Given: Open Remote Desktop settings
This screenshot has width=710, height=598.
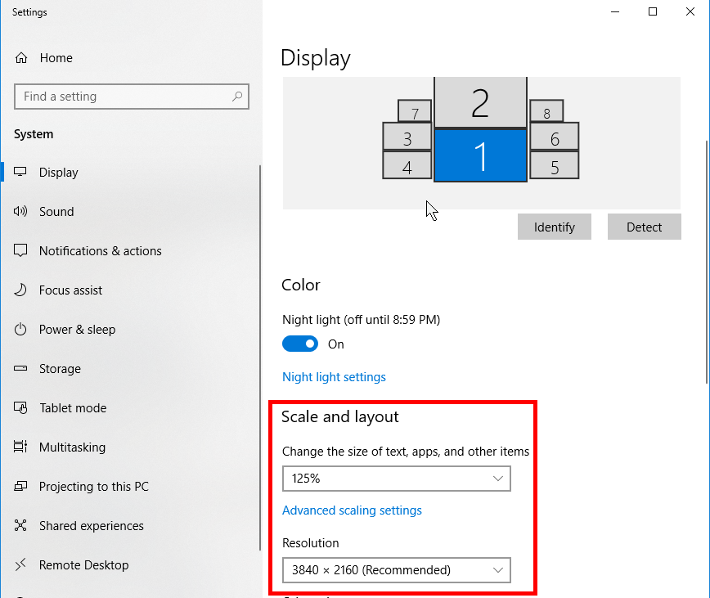Looking at the screenshot, I should 83,565.
